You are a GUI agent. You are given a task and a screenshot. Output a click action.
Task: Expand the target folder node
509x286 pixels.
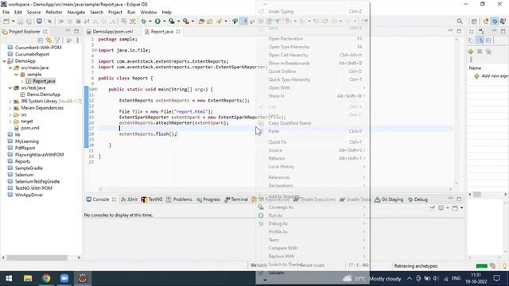tap(10, 122)
